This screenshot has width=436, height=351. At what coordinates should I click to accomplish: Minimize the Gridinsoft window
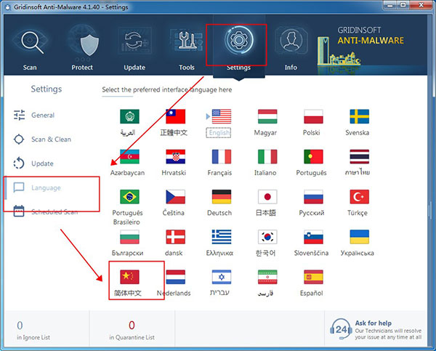[391, 5]
